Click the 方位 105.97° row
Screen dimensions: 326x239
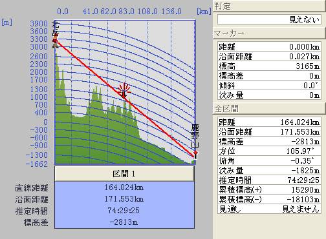point(269,151)
